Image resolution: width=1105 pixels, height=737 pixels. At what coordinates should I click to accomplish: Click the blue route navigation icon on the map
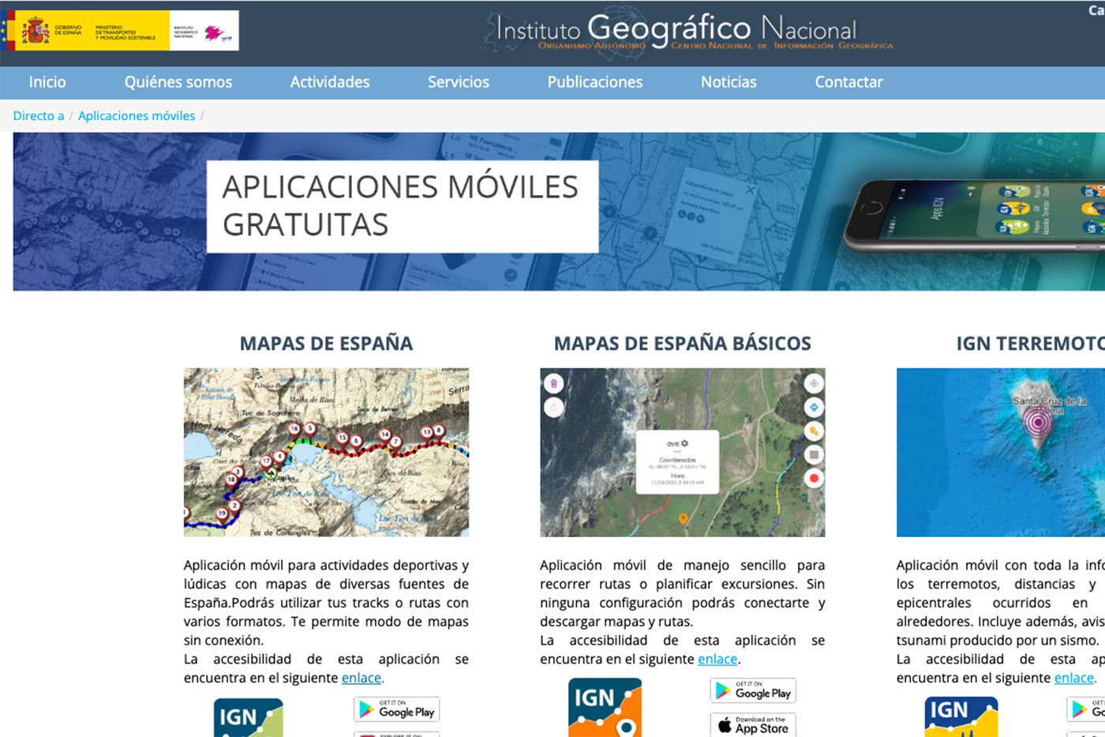[x=814, y=406]
